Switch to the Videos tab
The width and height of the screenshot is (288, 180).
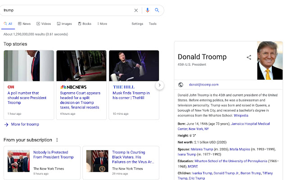tap(44, 24)
